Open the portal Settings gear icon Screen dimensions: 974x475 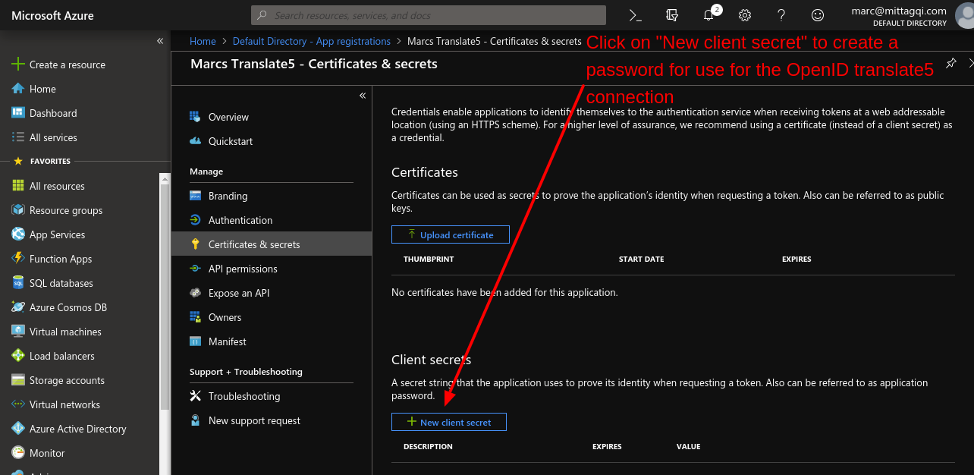coord(745,15)
